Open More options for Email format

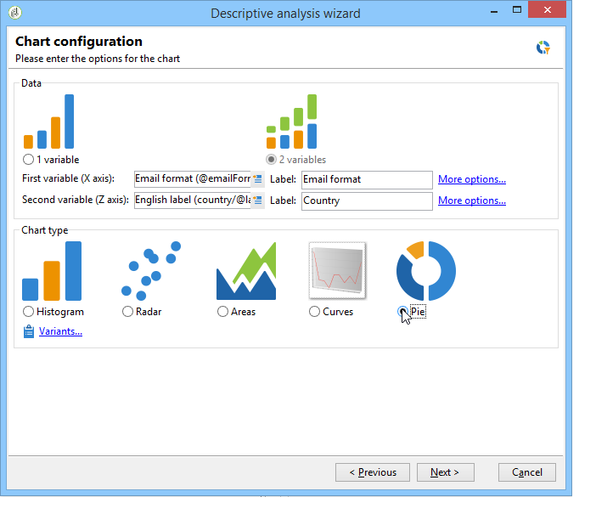(x=472, y=179)
